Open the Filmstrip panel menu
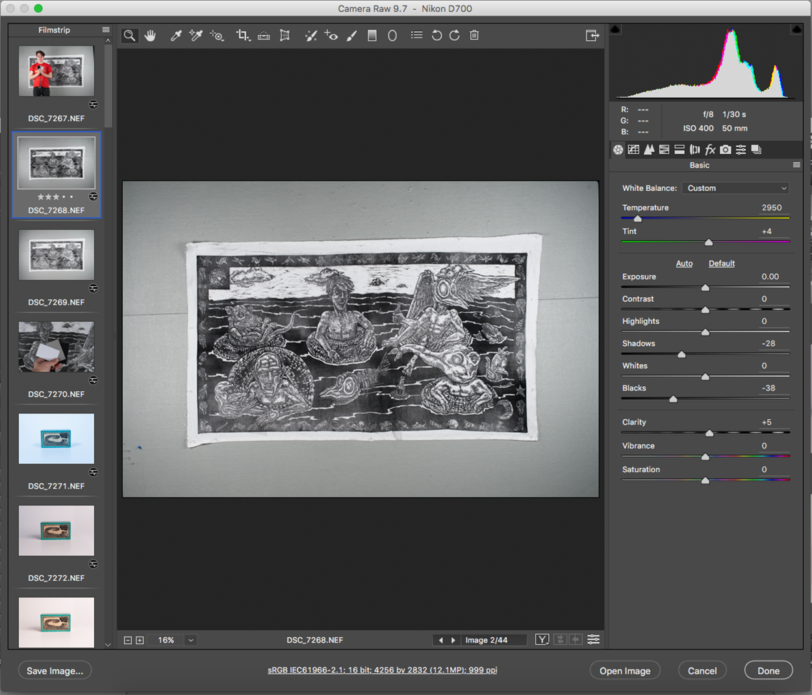 [106, 30]
